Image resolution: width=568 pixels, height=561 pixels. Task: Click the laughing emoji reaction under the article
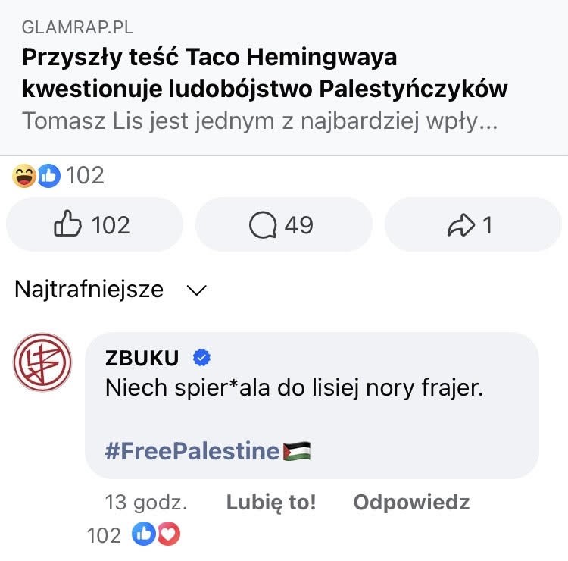click(24, 176)
